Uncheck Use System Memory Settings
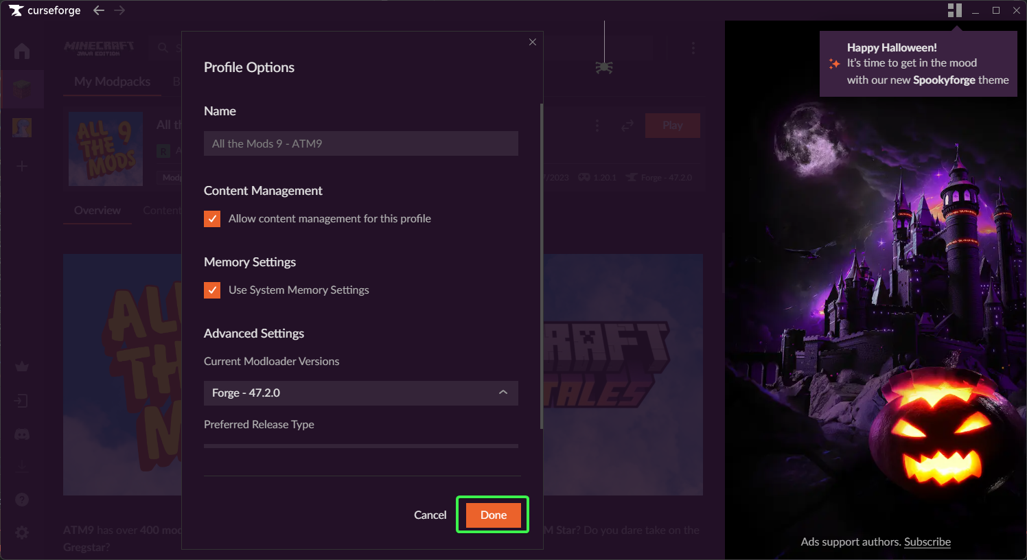1027x560 pixels. [212, 290]
